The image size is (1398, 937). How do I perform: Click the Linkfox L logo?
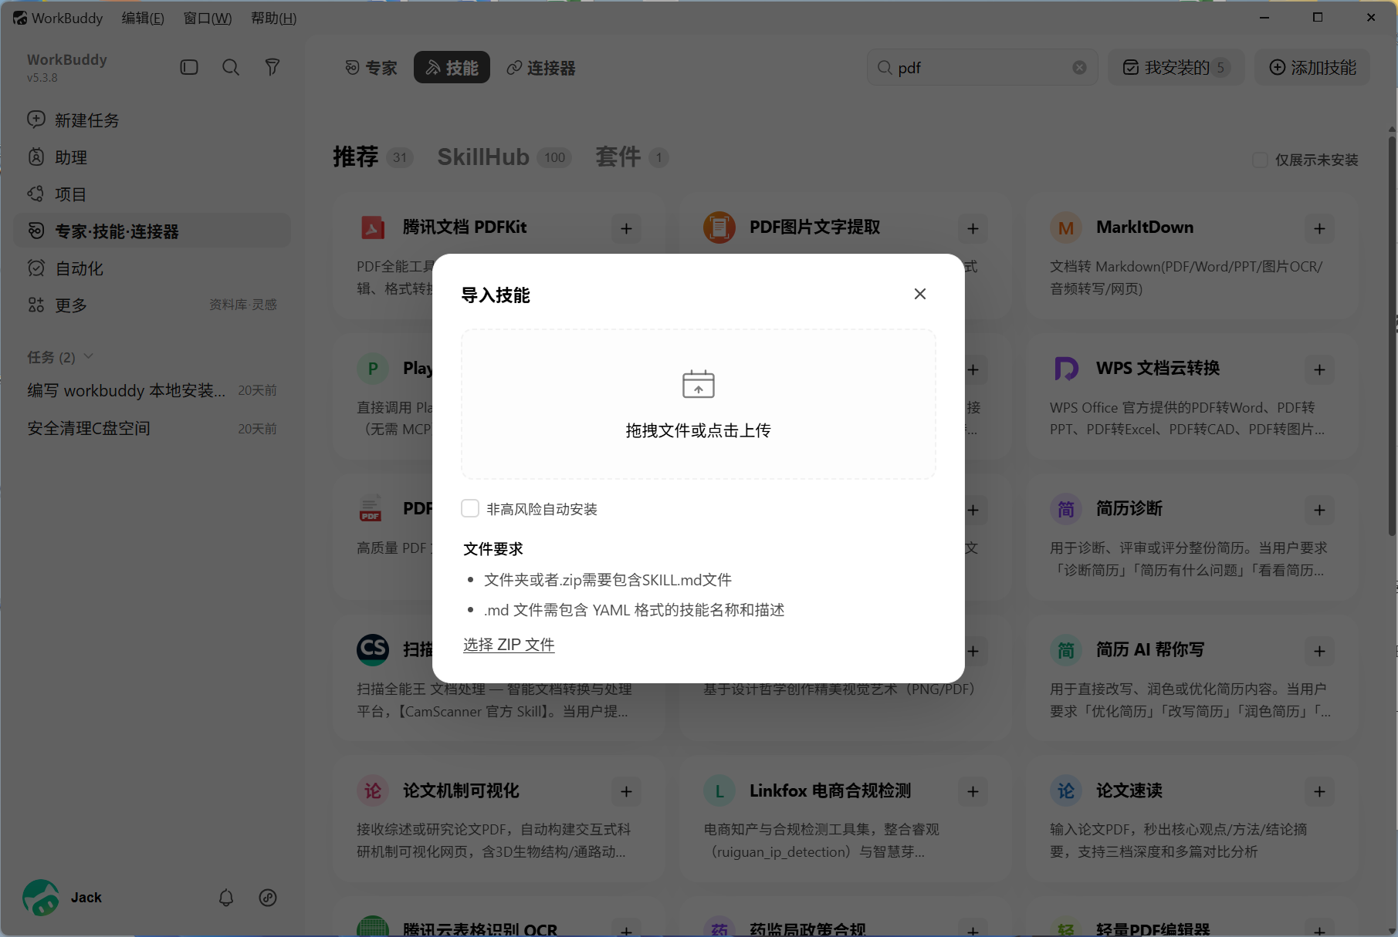(719, 790)
